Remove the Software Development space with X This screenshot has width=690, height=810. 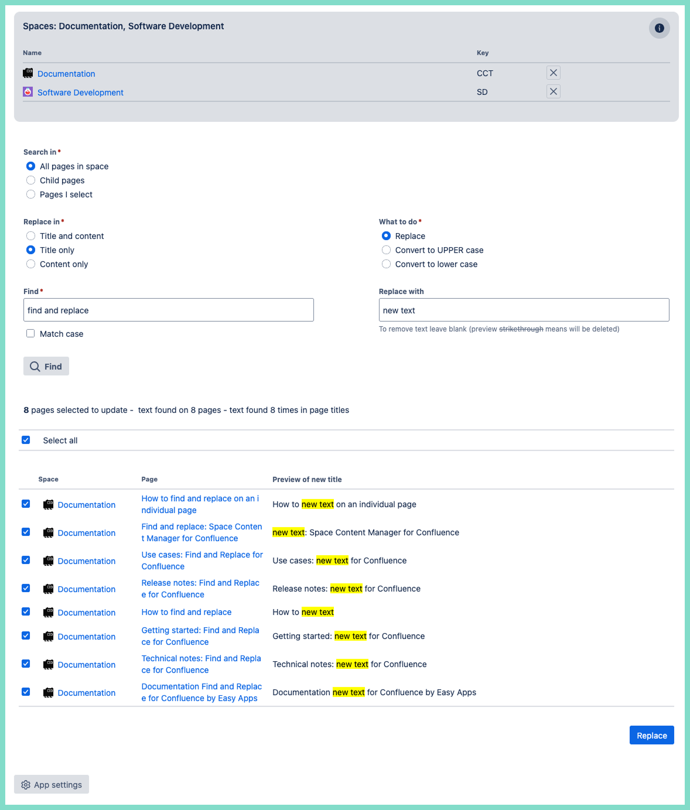[x=553, y=91]
